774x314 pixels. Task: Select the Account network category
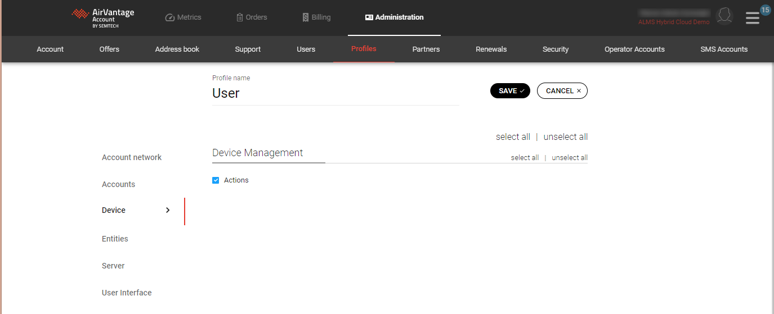(132, 157)
